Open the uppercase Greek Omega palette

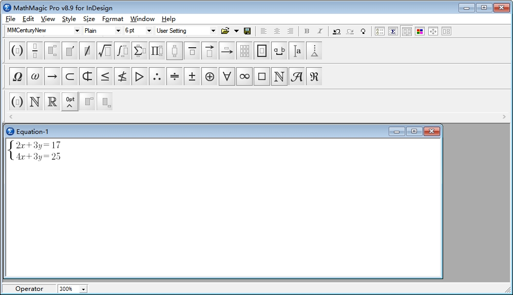pos(17,76)
